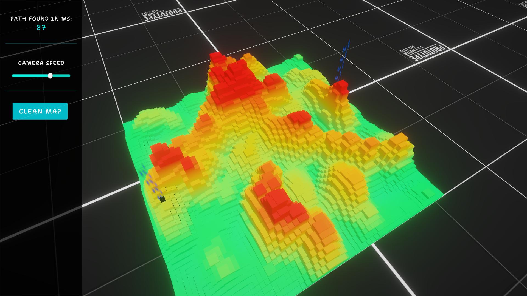Click slider track left of the handle

coord(30,76)
